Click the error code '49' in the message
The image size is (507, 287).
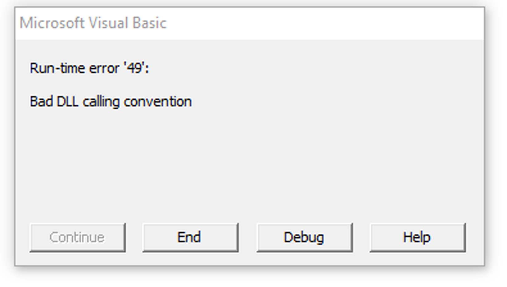click(x=135, y=68)
